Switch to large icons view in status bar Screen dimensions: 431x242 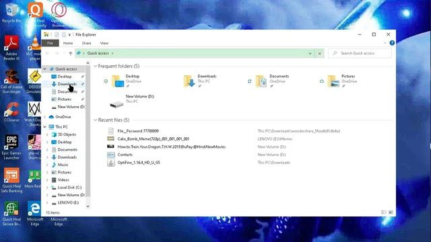point(391,212)
